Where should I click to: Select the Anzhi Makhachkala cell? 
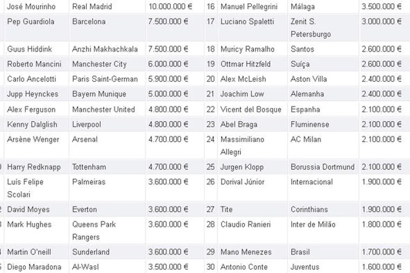tap(105, 49)
